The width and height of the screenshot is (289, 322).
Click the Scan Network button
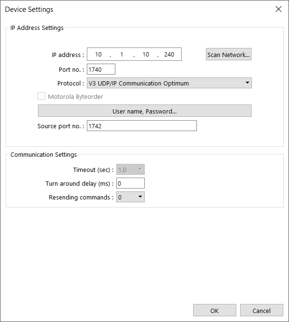coord(228,55)
